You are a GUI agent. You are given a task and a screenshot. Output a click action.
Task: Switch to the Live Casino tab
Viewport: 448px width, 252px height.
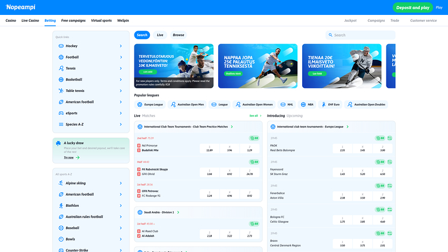30,21
